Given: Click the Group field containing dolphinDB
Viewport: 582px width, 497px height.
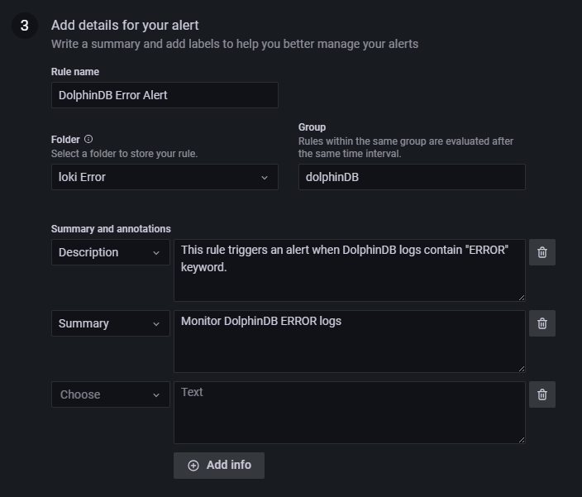Looking at the screenshot, I should coord(412,177).
